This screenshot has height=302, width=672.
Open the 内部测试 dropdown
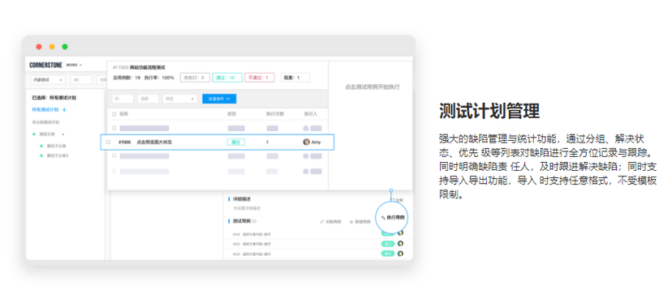point(48,79)
